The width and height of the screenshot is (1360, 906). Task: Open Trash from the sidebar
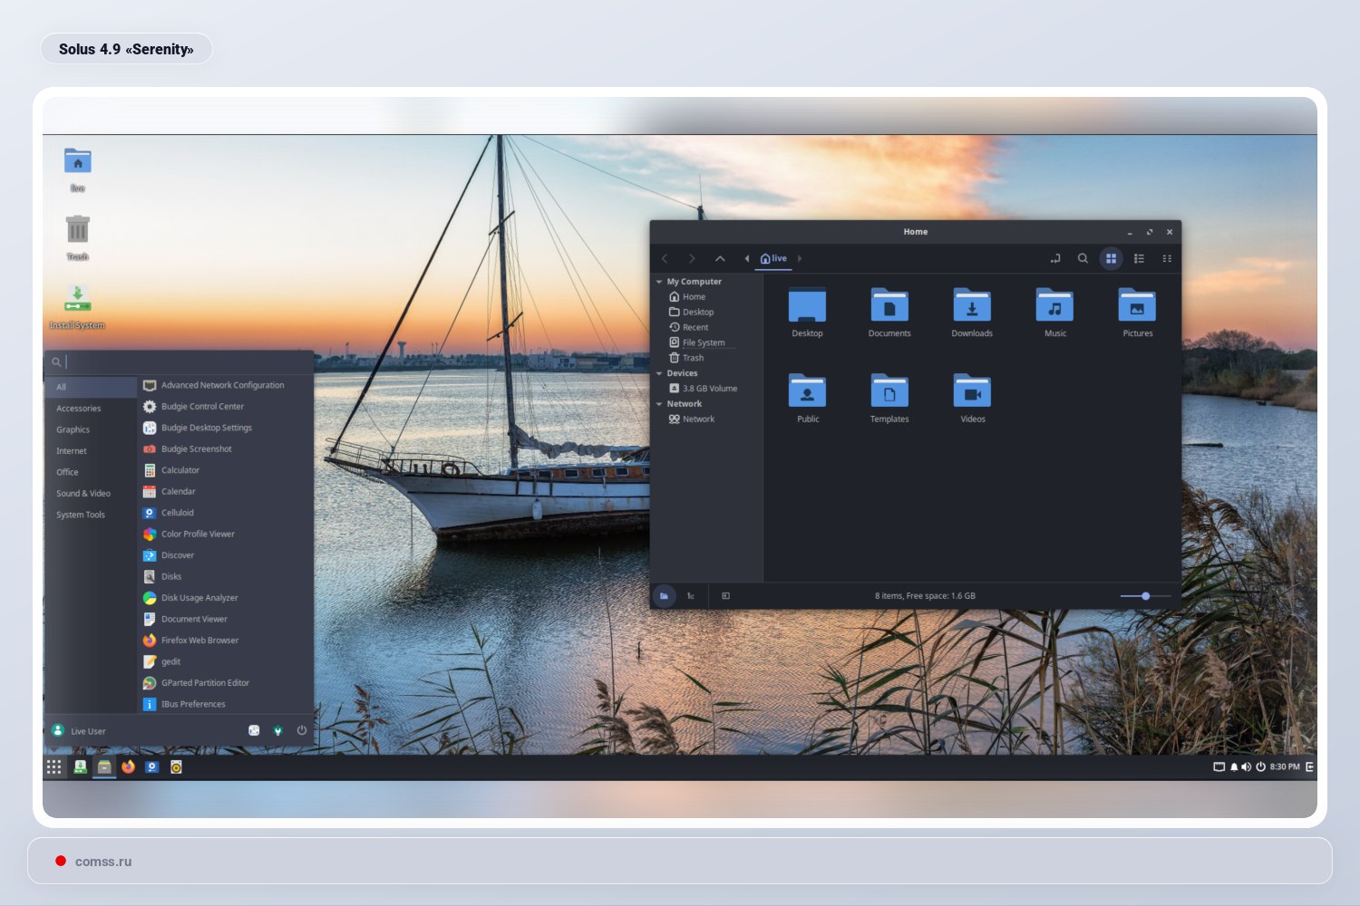tap(692, 357)
